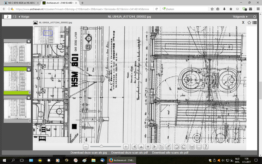Open the viewer list menu icon

(254, 22)
